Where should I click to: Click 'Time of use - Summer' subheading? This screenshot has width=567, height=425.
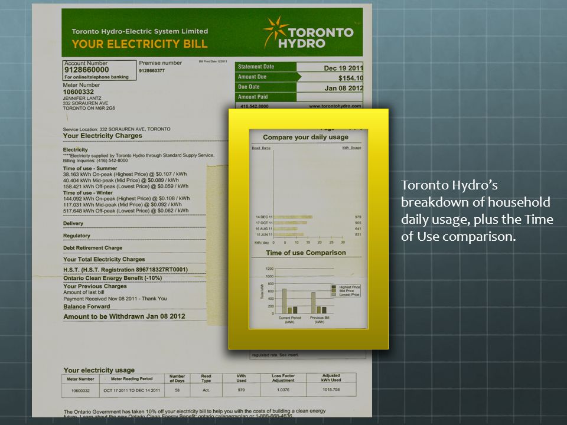point(90,168)
